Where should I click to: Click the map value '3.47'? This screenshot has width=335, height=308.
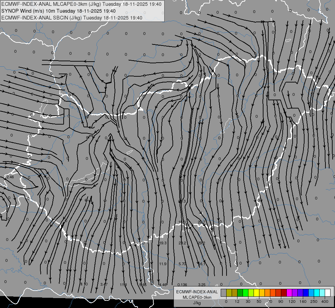tap(104, 284)
